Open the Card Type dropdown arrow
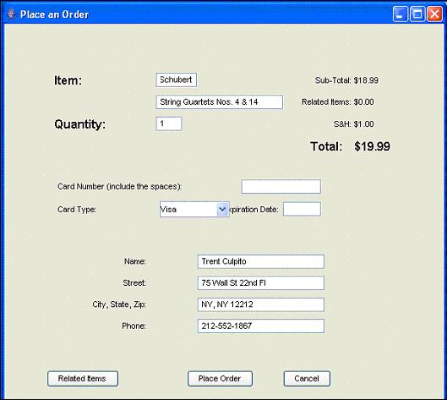 [x=222, y=210]
